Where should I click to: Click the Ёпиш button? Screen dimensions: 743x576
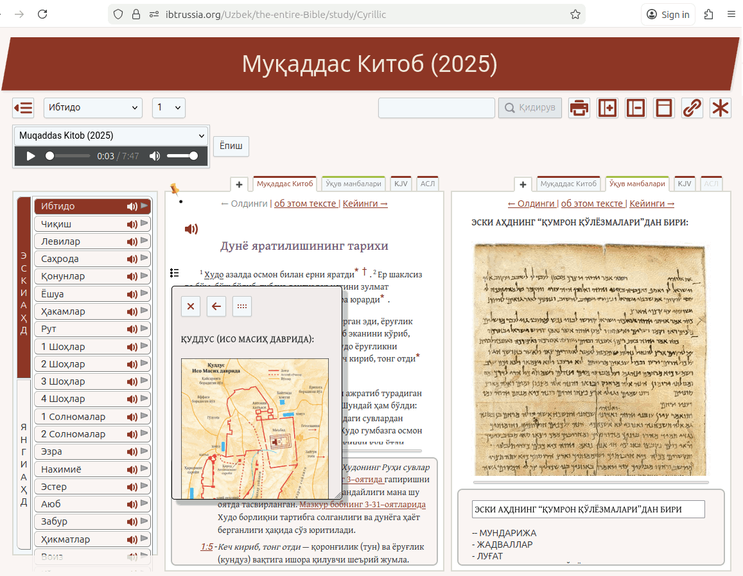[231, 146]
